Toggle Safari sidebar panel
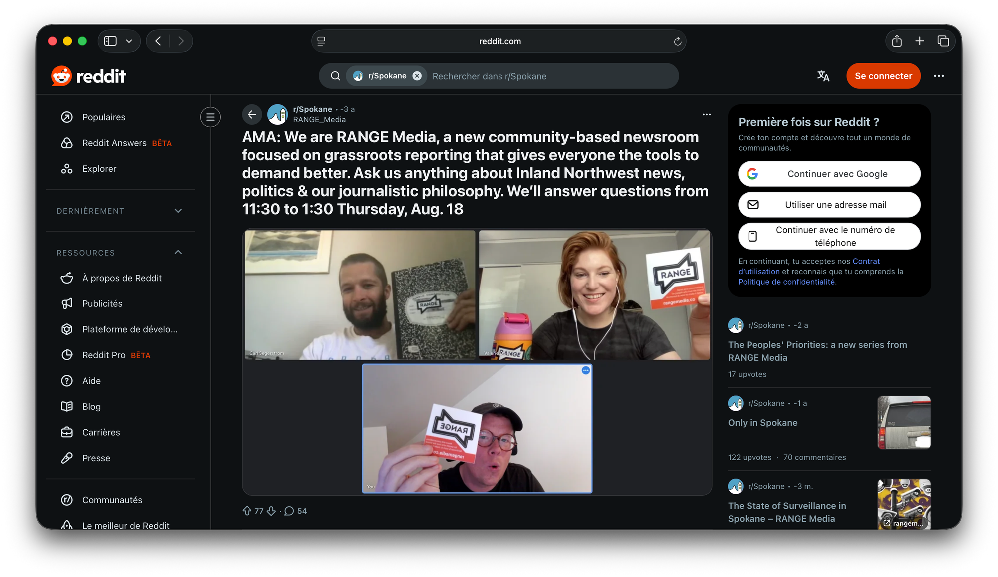This screenshot has width=998, height=577. pyautogui.click(x=110, y=41)
